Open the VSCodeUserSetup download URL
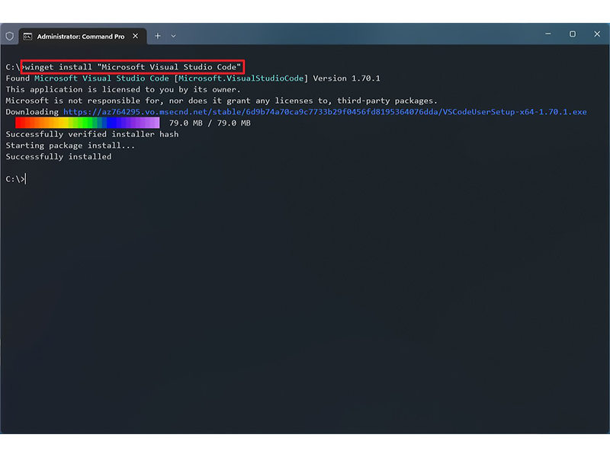The image size is (610, 457). tap(325, 112)
